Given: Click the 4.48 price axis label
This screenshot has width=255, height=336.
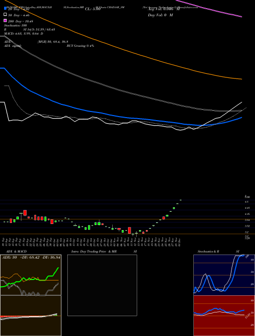Looking at the screenshot, I should coord(247,208).
